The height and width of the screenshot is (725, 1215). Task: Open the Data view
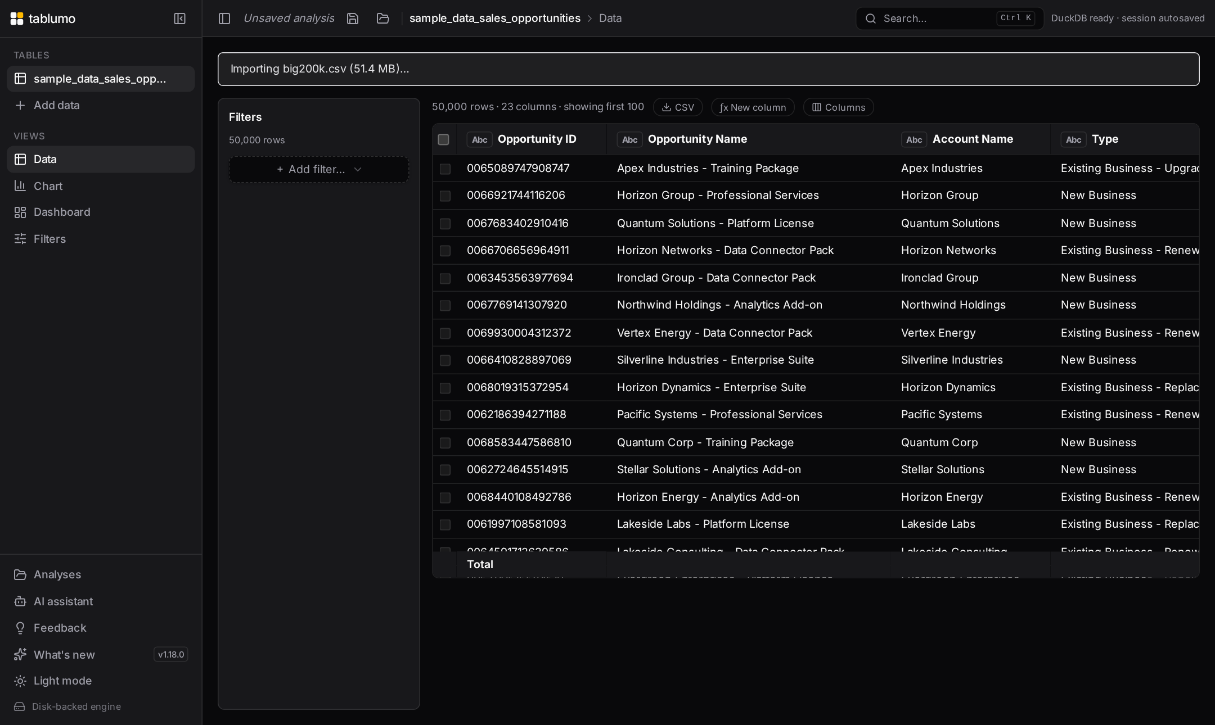click(101, 159)
